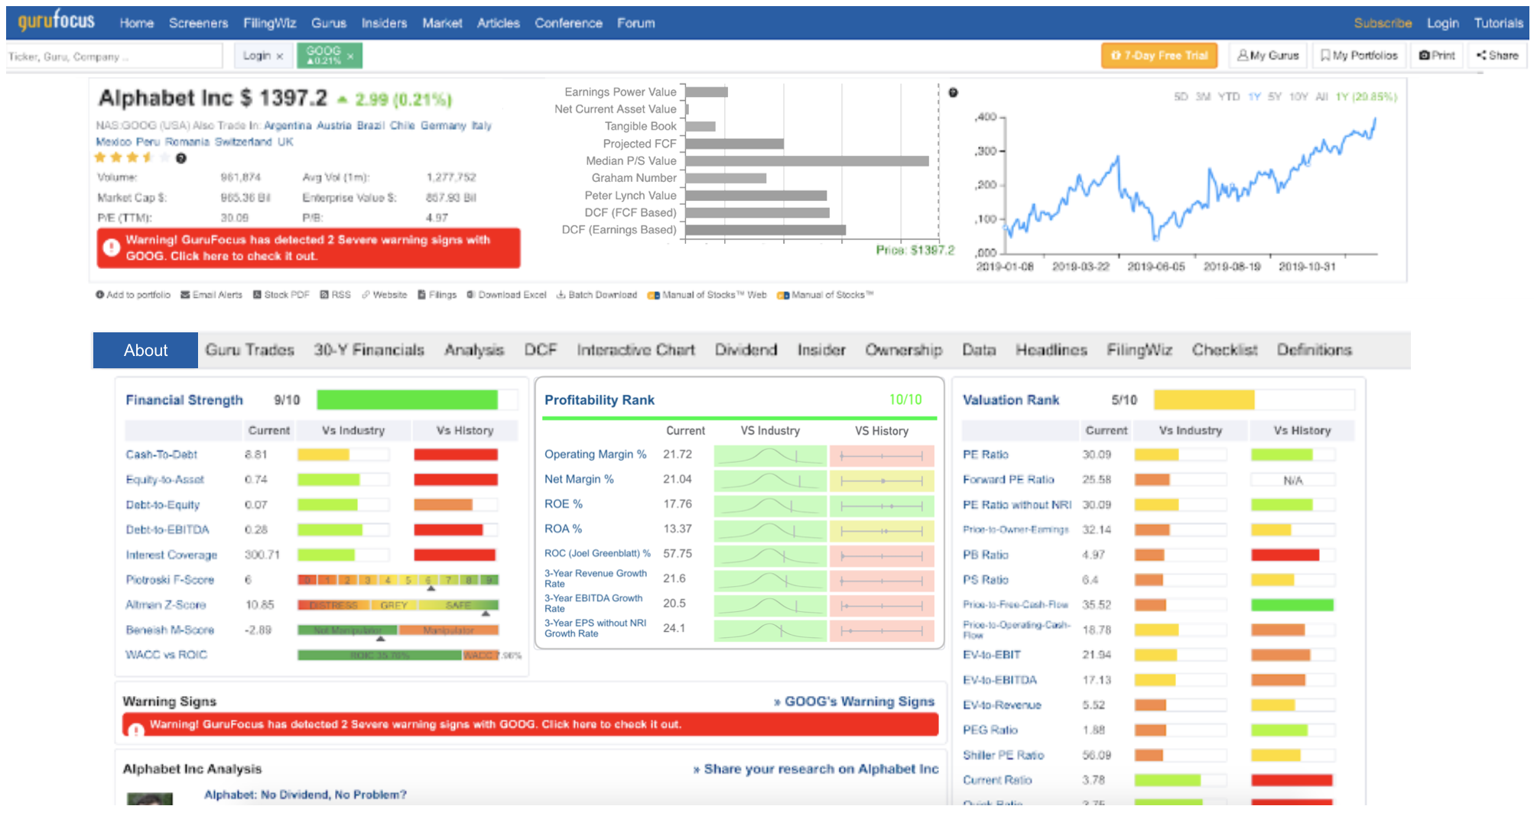Click the Print camera button

tap(1437, 56)
